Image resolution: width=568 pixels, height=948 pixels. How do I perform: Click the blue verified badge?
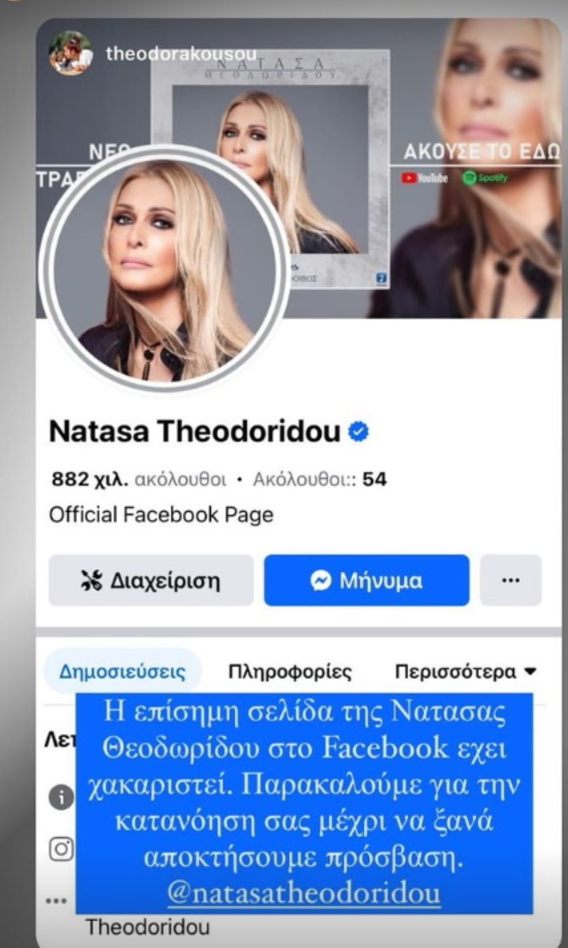359,432
